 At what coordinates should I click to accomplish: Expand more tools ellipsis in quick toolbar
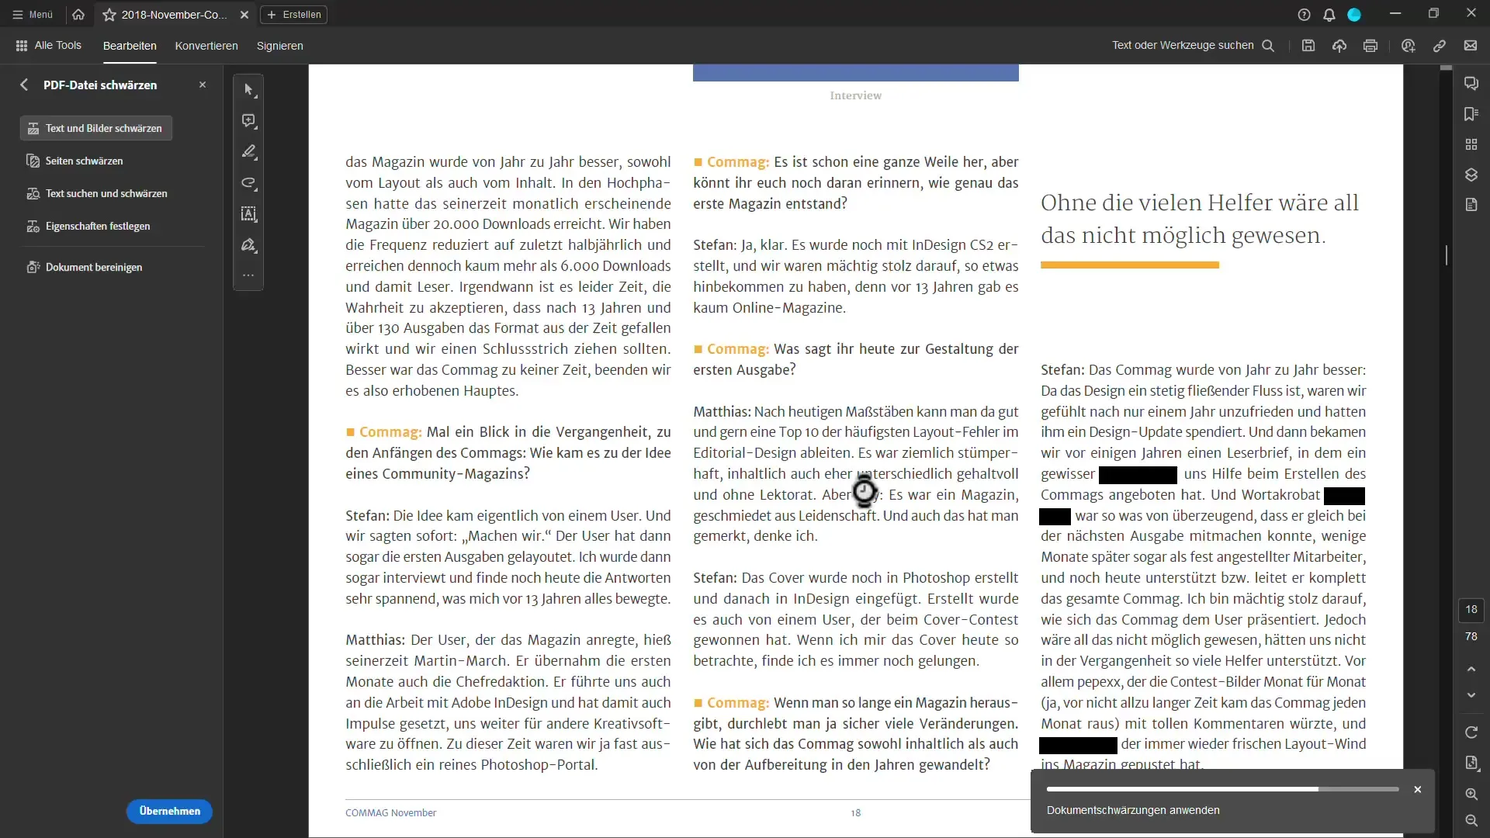tap(248, 275)
